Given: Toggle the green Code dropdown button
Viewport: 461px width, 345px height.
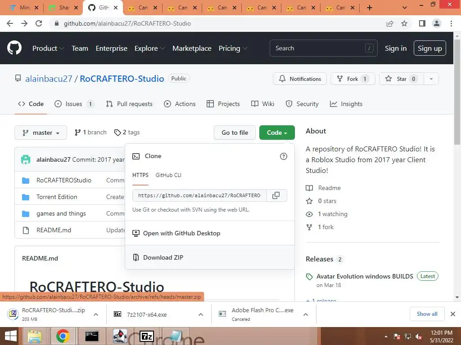Looking at the screenshot, I should [277, 133].
